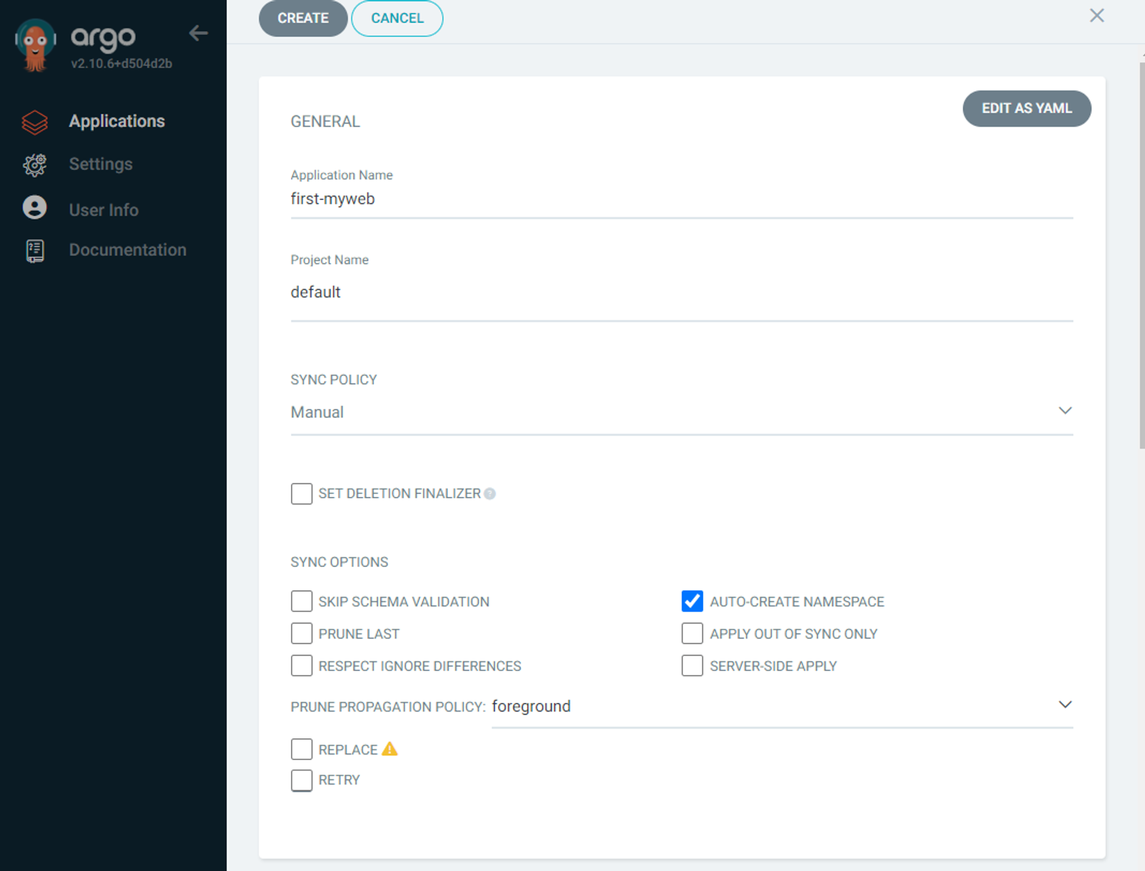Click the Application Name input field
The width and height of the screenshot is (1145, 871).
pyautogui.click(x=681, y=199)
